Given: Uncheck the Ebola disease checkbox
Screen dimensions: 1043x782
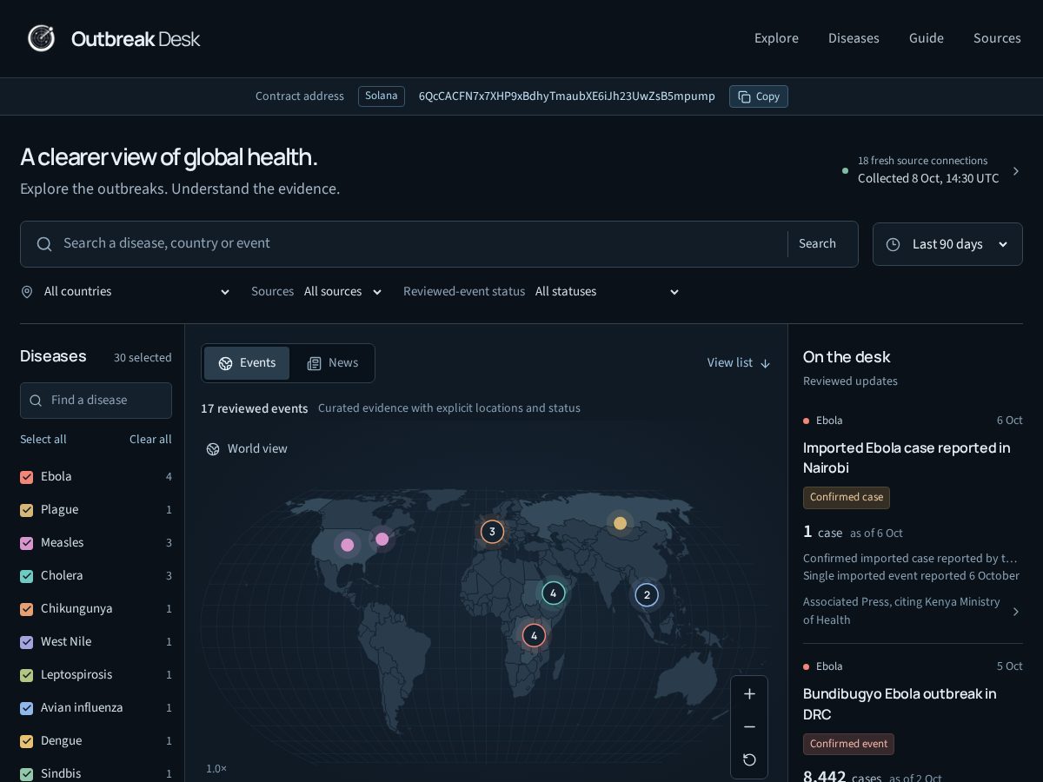Looking at the screenshot, I should click(27, 477).
